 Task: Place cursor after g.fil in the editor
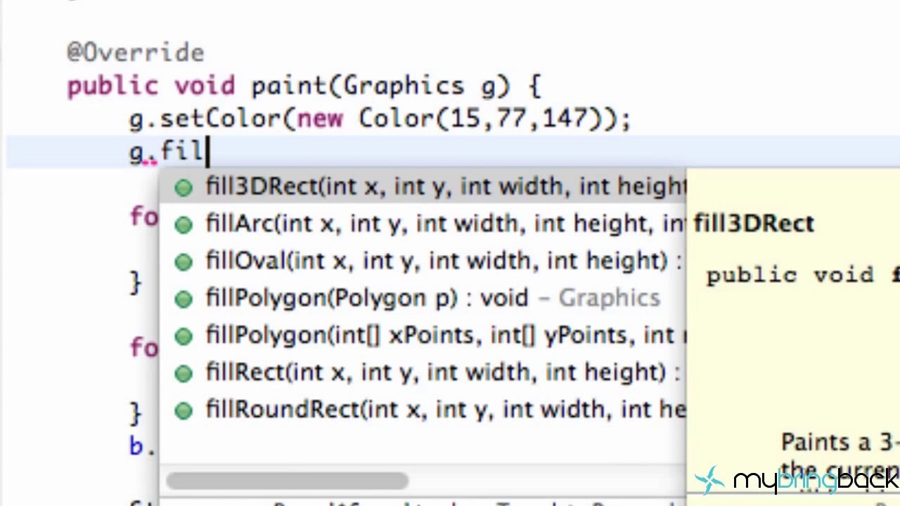pyautogui.click(x=207, y=151)
